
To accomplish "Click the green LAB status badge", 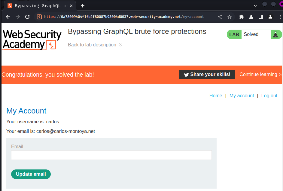I will click(234, 34).
